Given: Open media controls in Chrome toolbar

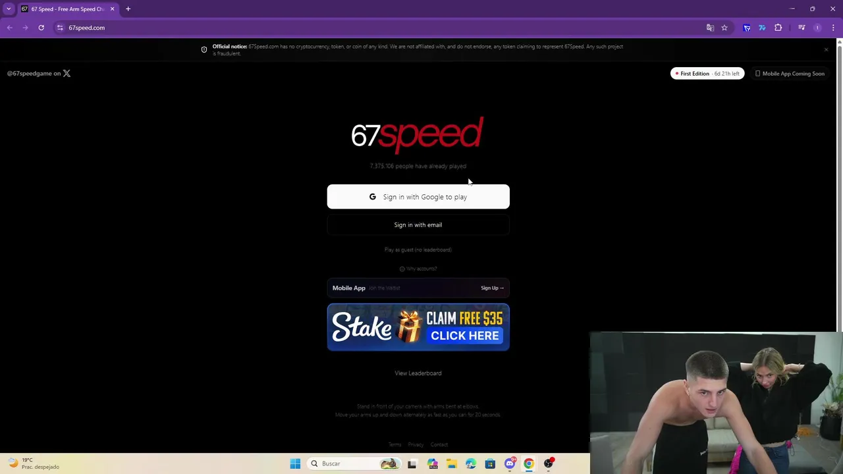Looking at the screenshot, I should [802, 28].
